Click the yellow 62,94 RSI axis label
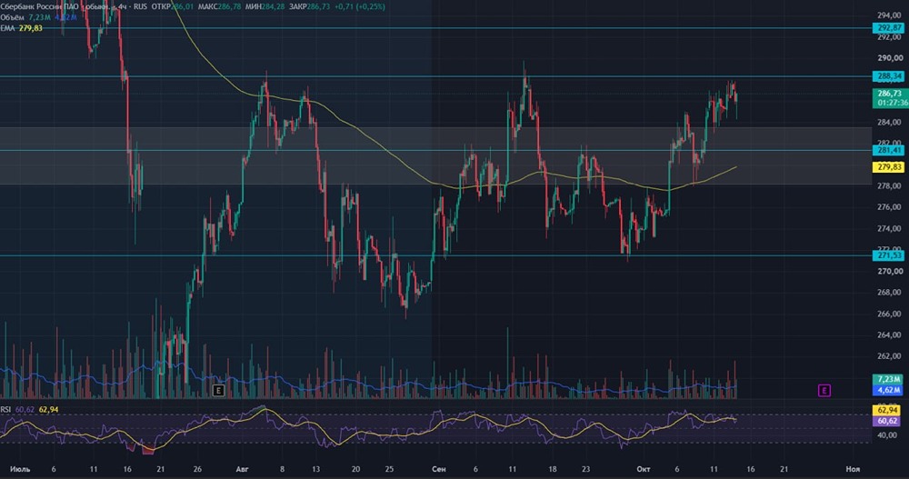The image size is (909, 479). click(x=888, y=411)
